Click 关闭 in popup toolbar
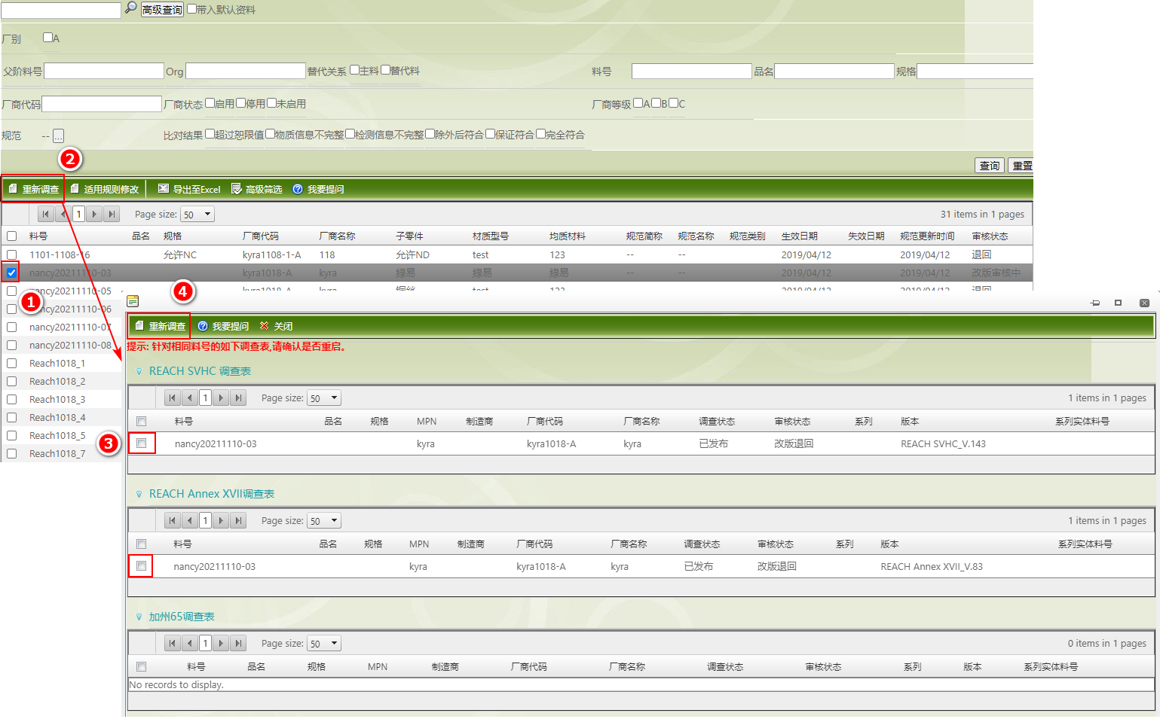This screenshot has width=1163, height=722. pos(276,326)
